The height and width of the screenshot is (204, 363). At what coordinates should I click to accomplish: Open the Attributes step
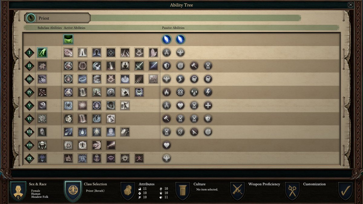(x=127, y=191)
